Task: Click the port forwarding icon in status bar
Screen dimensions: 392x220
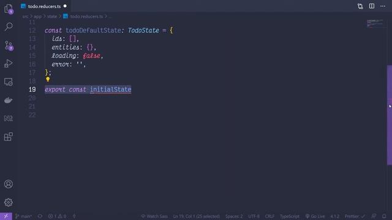Action: [74, 216]
